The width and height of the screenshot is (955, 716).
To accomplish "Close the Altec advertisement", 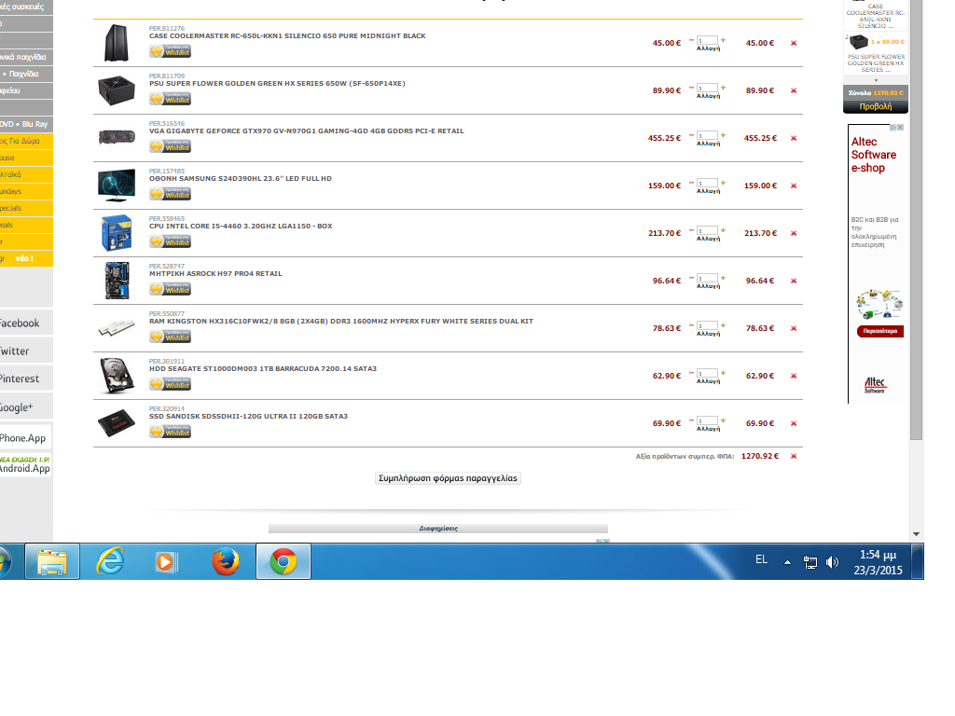I will (x=900, y=127).
